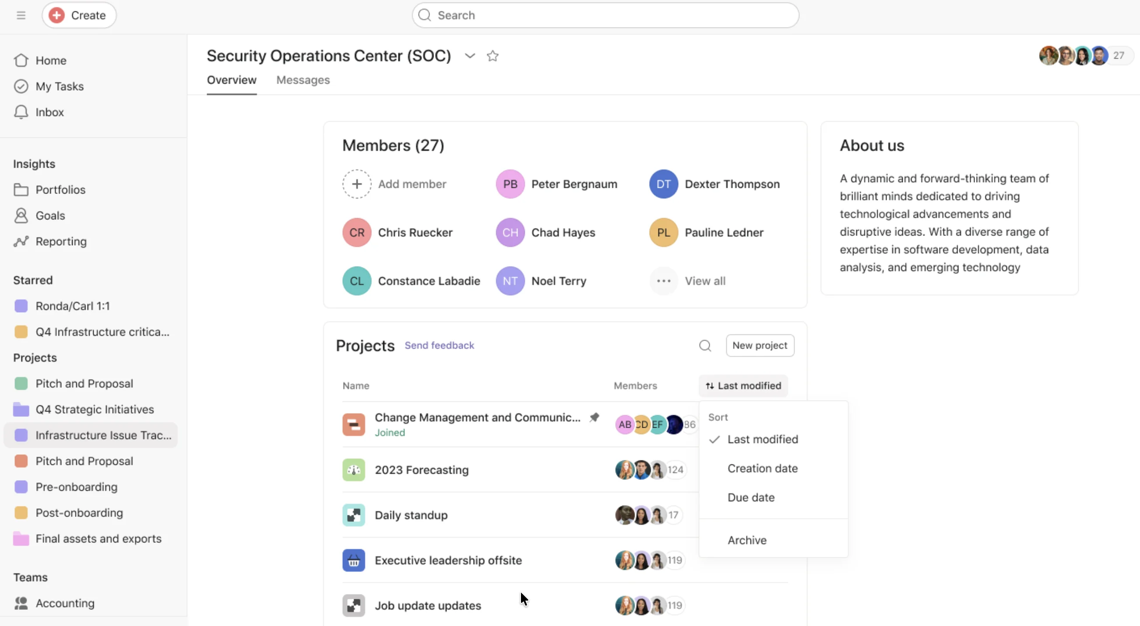
Task: Click the team member avatars in header
Action: click(x=1074, y=56)
